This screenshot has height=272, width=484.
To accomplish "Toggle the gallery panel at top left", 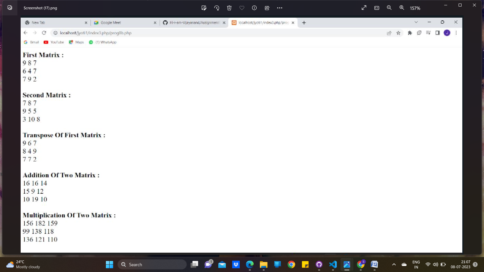I will [x=10, y=8].
